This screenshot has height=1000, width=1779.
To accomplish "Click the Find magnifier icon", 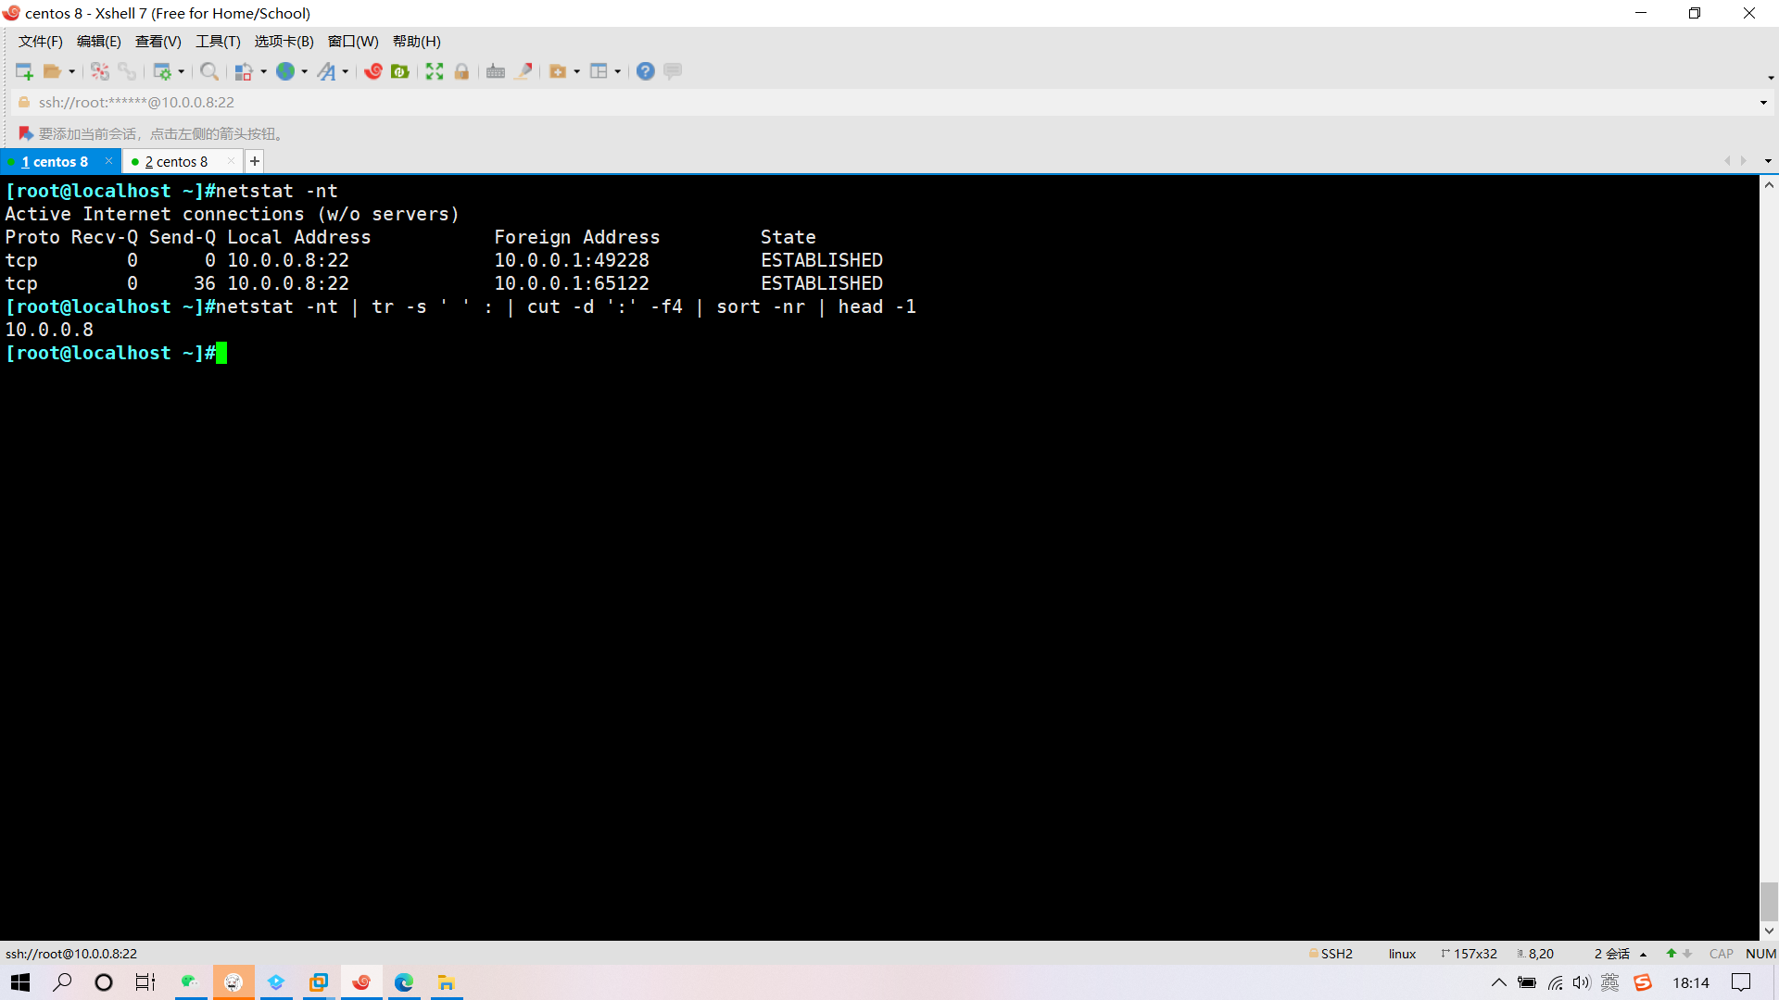I will pos(209,71).
